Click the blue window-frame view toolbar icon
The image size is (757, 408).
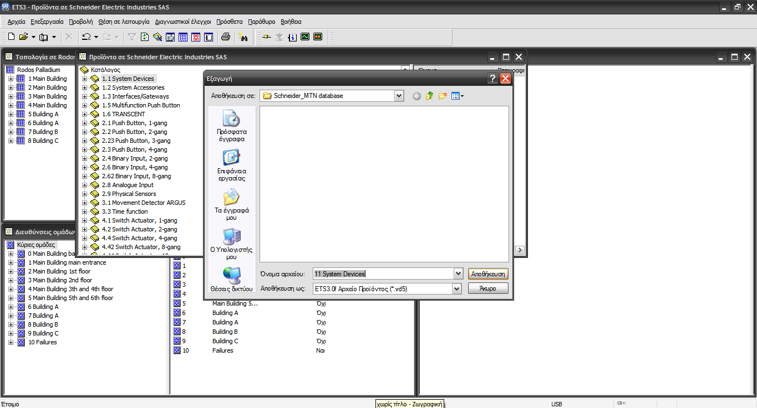coord(209,37)
